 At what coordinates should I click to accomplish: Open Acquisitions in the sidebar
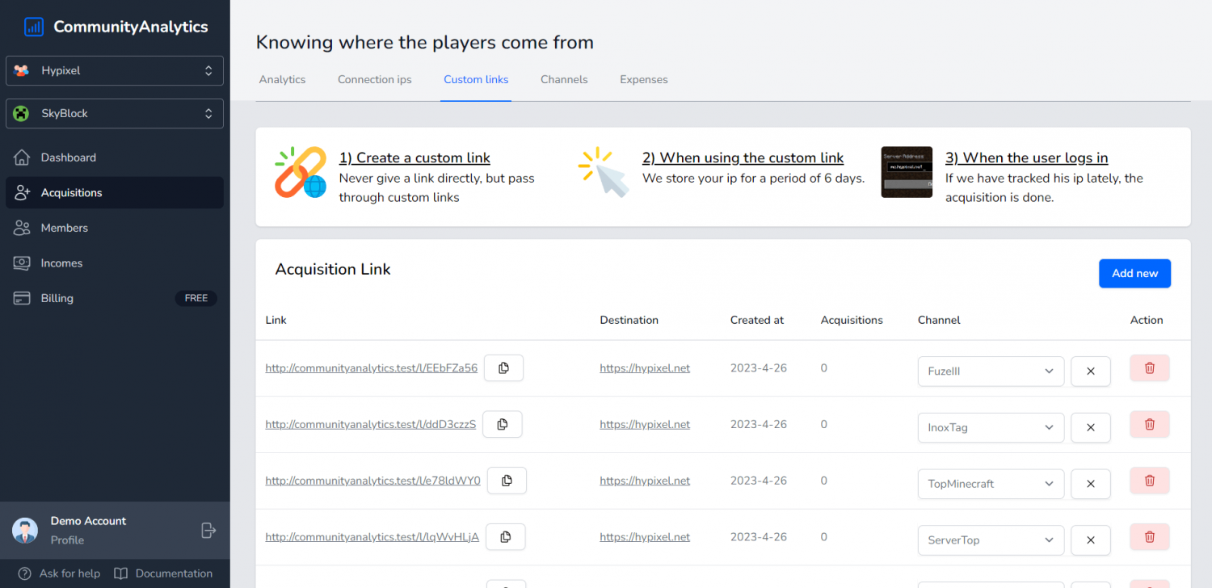pos(115,192)
